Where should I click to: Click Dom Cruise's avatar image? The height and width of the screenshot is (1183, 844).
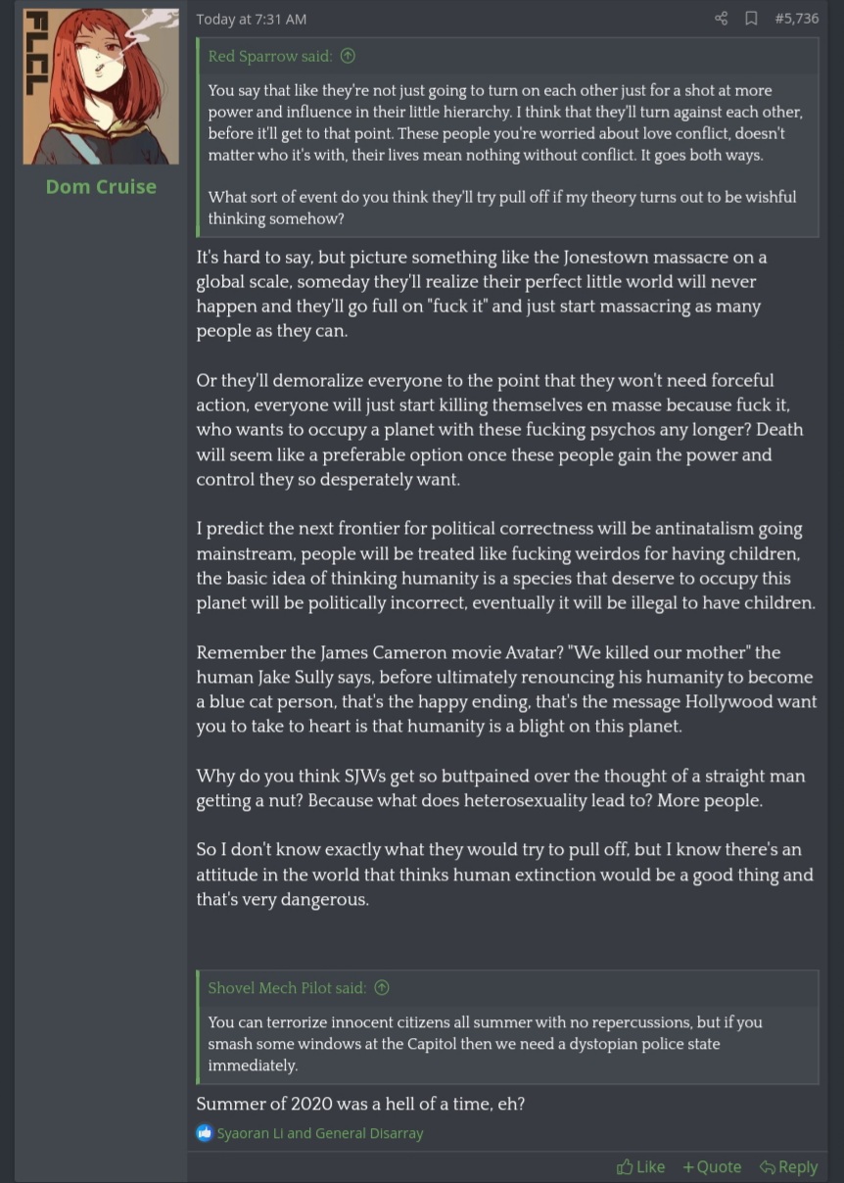(x=101, y=86)
